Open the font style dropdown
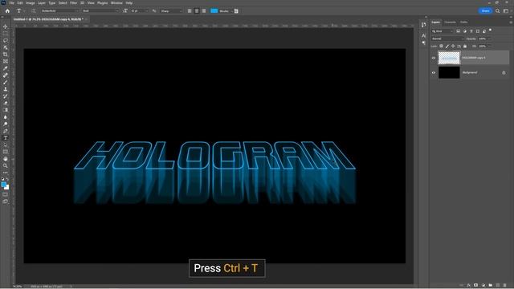Image resolution: width=514 pixels, height=289 pixels. [x=100, y=10]
